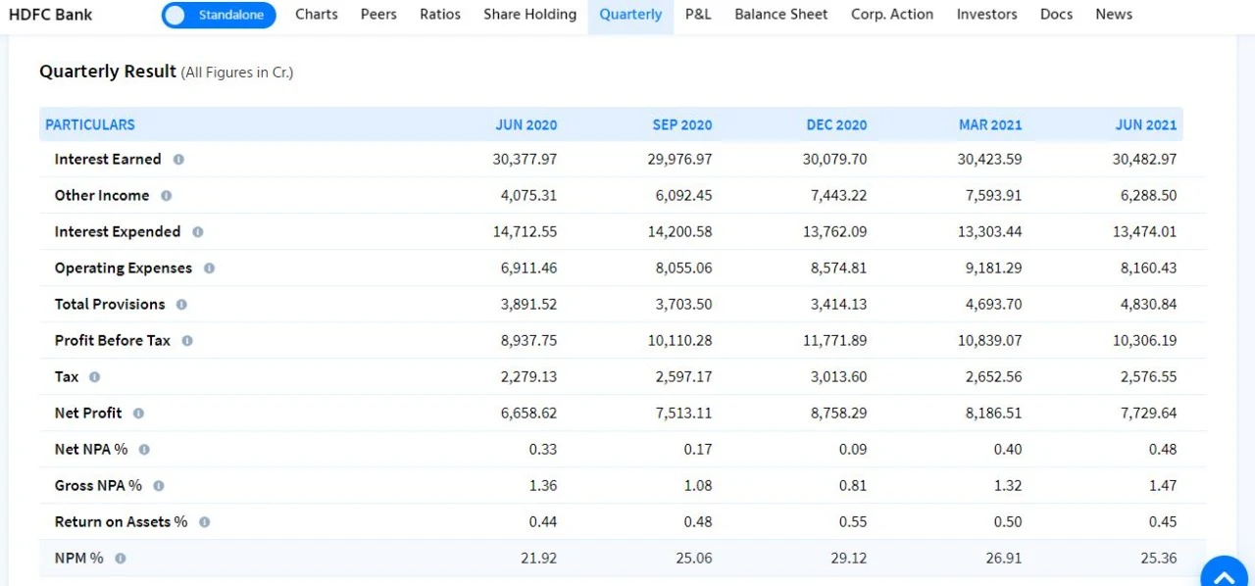Show info for Total Provisions
The image size is (1255, 586).
click(181, 305)
